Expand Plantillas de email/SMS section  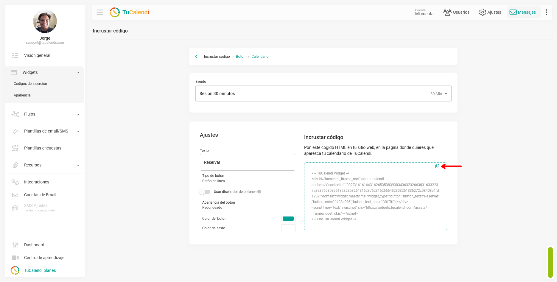point(45,131)
